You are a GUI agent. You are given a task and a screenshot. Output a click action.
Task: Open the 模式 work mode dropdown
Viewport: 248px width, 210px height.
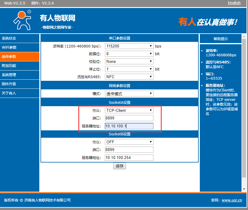[x=129, y=94]
